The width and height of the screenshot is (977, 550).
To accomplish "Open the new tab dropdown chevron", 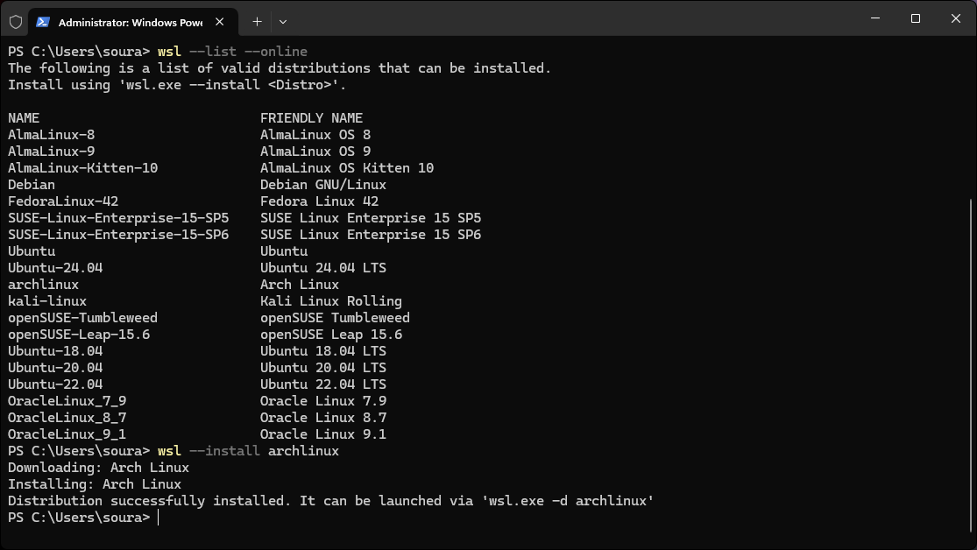I will (282, 21).
